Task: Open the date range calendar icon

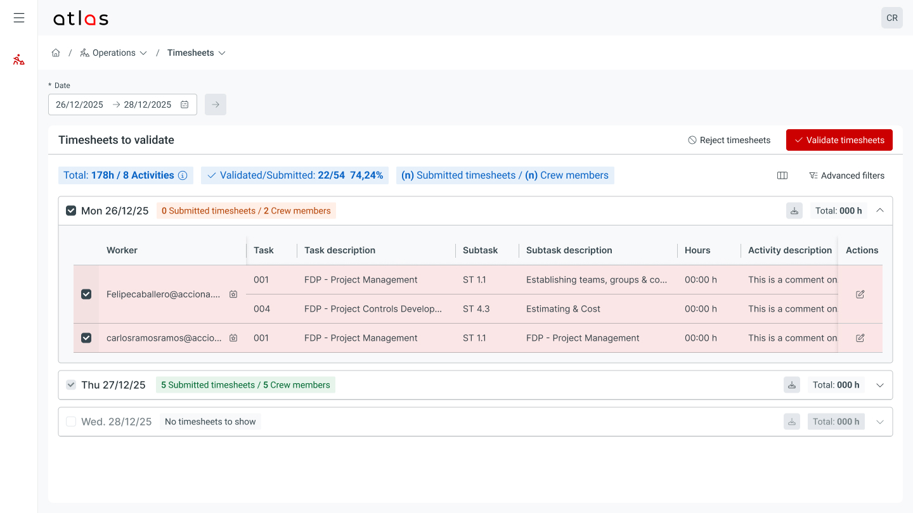Action: click(x=185, y=104)
